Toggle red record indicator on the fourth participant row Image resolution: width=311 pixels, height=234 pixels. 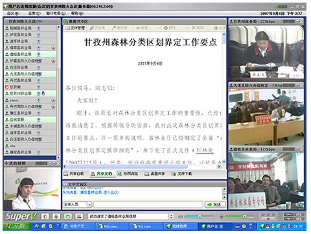click(x=53, y=48)
